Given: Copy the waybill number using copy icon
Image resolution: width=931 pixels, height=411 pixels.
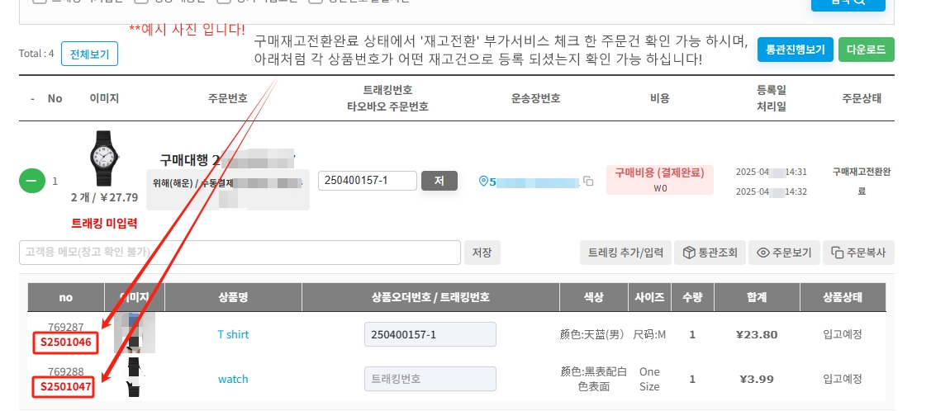Looking at the screenshot, I should point(588,181).
